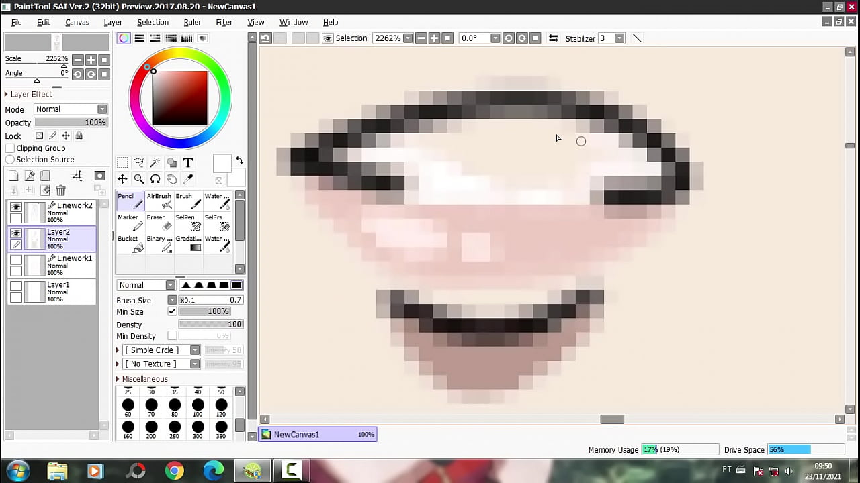Image resolution: width=860 pixels, height=483 pixels.
Task: Choose the Lasso selection tool
Action: point(138,162)
